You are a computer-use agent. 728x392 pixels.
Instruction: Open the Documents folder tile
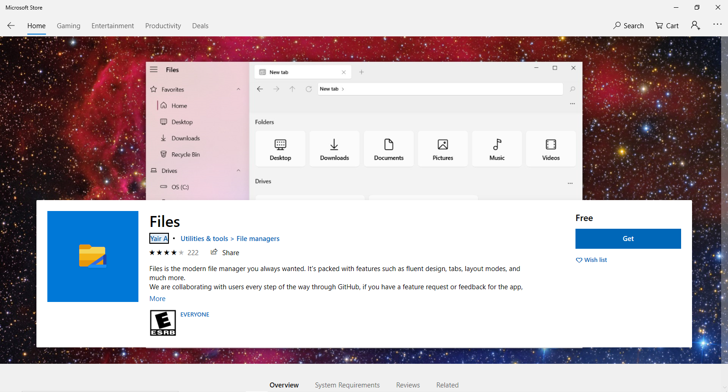[389, 149]
